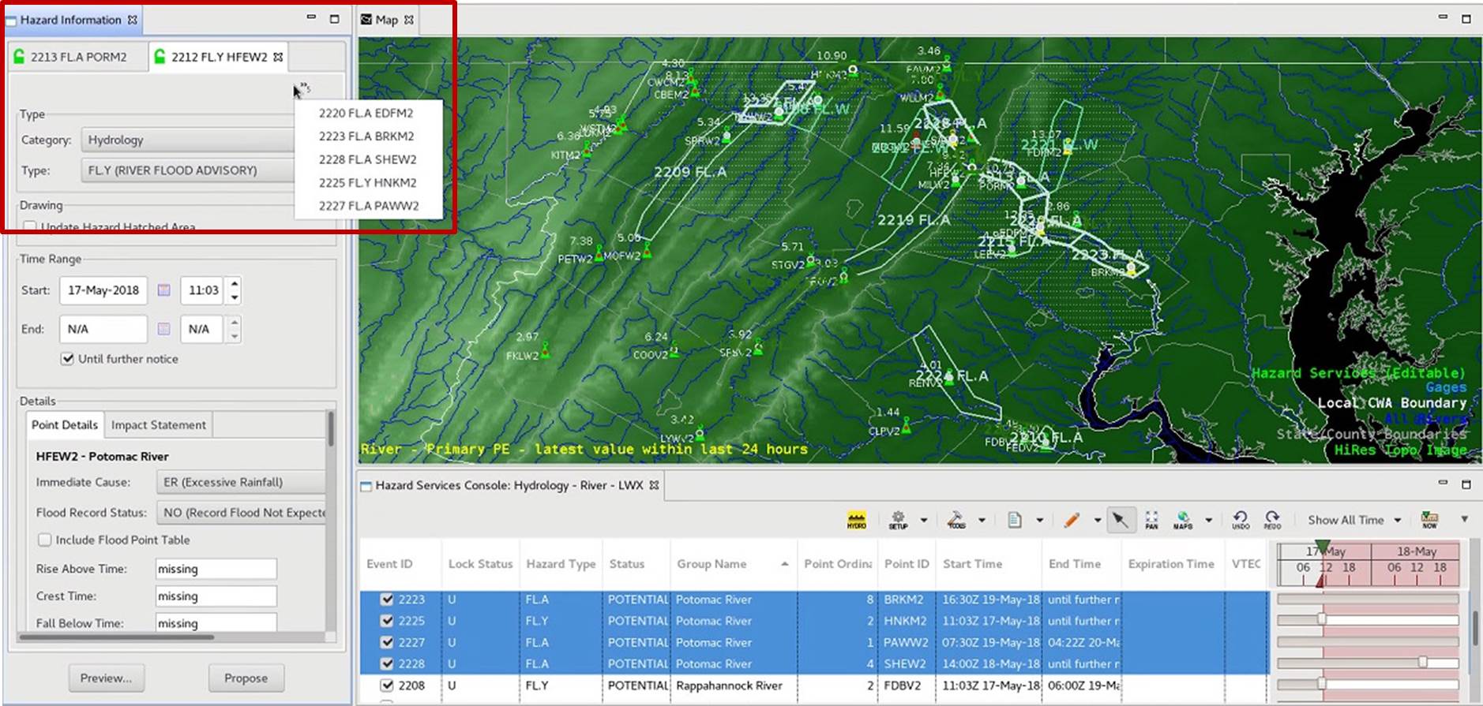
Task: Close the Map view tab
Action: [x=408, y=20]
